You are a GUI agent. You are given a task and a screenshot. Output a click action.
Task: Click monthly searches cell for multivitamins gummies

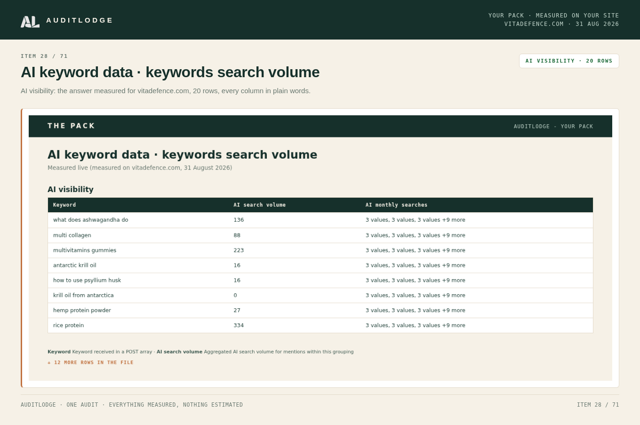point(416,250)
